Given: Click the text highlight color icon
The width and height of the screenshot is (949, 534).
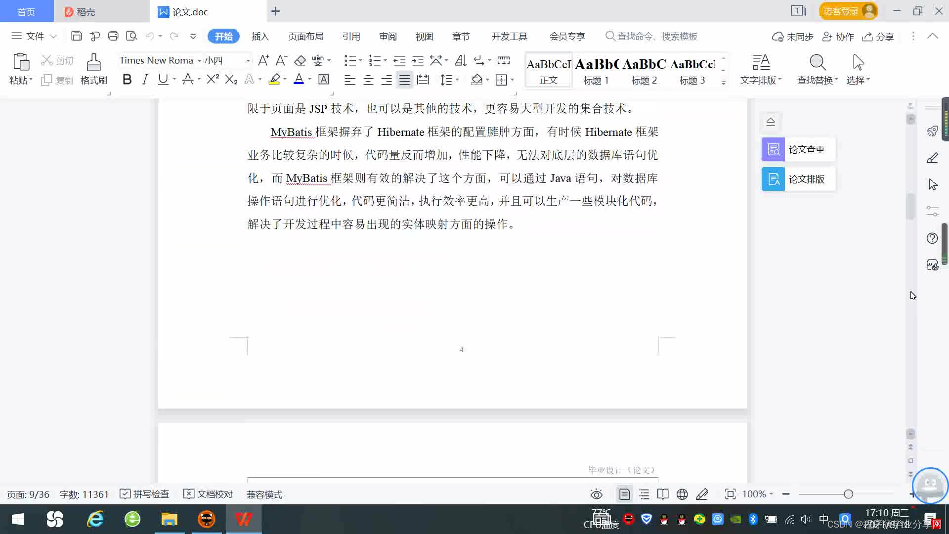Looking at the screenshot, I should tap(274, 79).
